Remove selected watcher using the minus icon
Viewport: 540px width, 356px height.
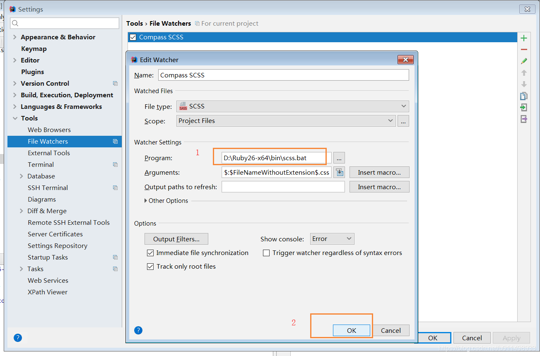523,49
